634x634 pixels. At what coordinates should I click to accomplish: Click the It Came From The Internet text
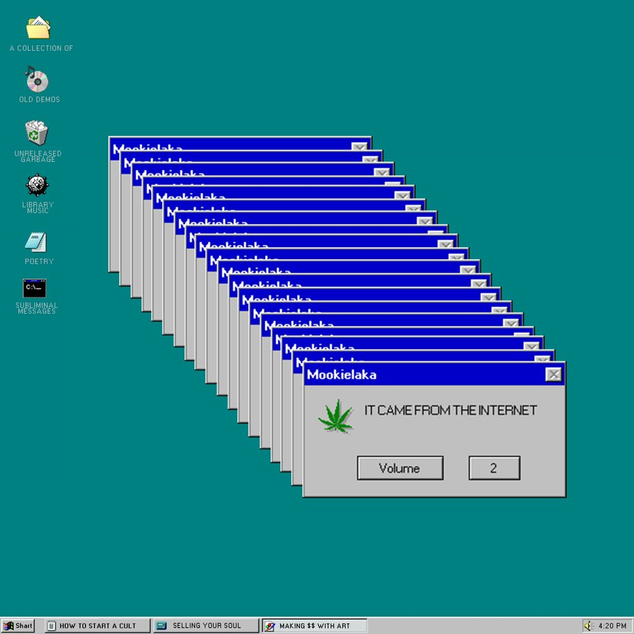click(x=450, y=410)
